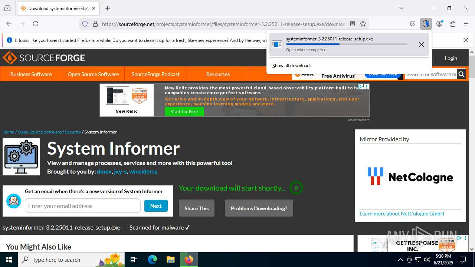The height and width of the screenshot is (267, 475).
Task: Click the site security padlock icon
Action: click(95, 24)
